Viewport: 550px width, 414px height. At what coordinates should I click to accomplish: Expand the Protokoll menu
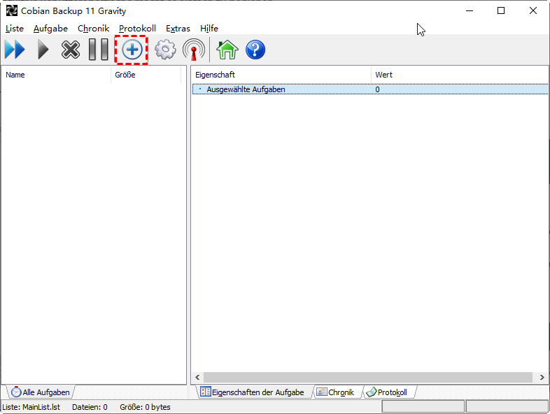(137, 29)
